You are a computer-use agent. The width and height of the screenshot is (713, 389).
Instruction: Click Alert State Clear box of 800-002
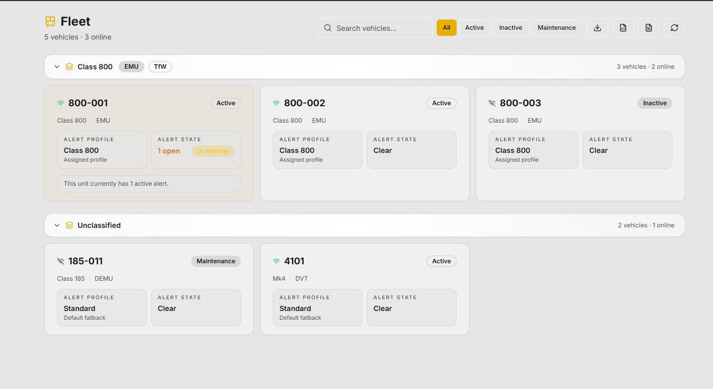click(411, 150)
